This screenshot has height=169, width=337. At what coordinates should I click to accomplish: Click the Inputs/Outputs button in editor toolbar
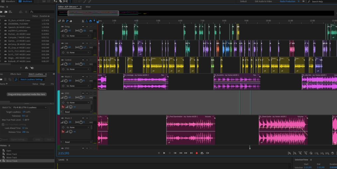pyautogui.click(x=59, y=21)
